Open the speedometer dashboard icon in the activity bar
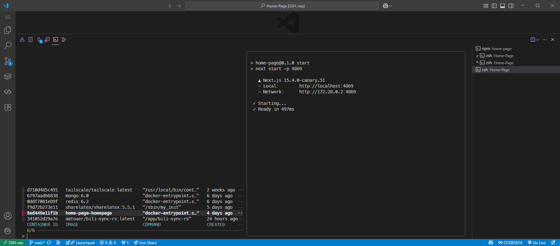 click(8, 231)
